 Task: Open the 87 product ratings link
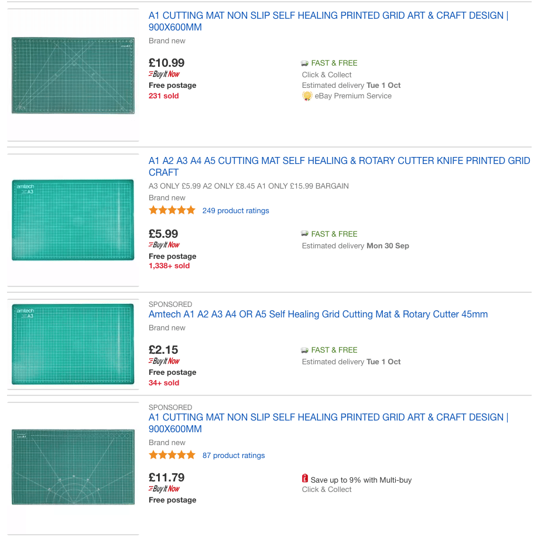point(234,456)
